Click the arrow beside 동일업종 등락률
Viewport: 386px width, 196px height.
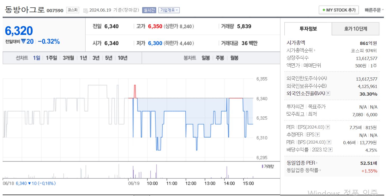click(320, 170)
